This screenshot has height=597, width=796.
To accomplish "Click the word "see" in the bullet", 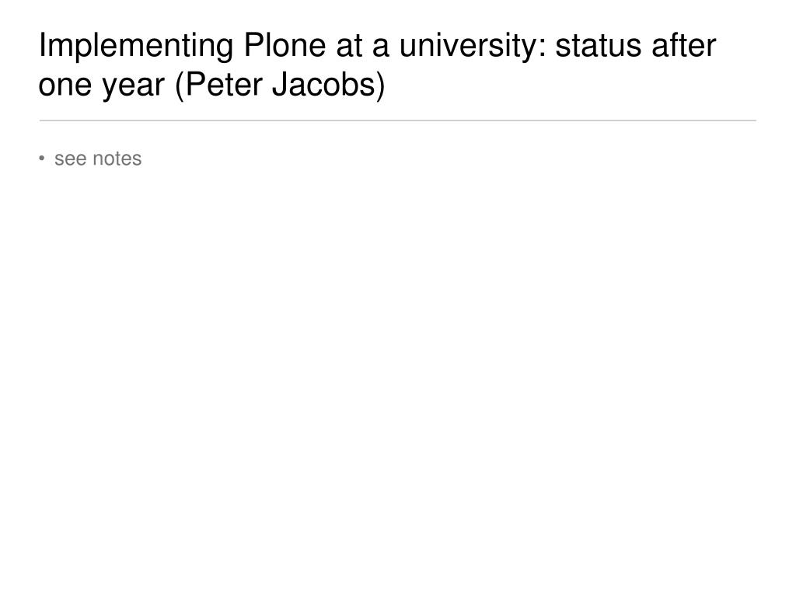I will coord(71,159).
